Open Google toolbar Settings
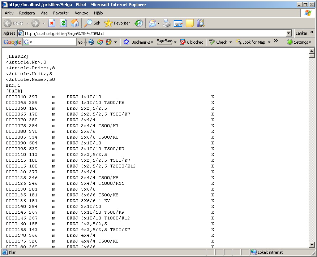 pyautogui.click(x=299, y=42)
